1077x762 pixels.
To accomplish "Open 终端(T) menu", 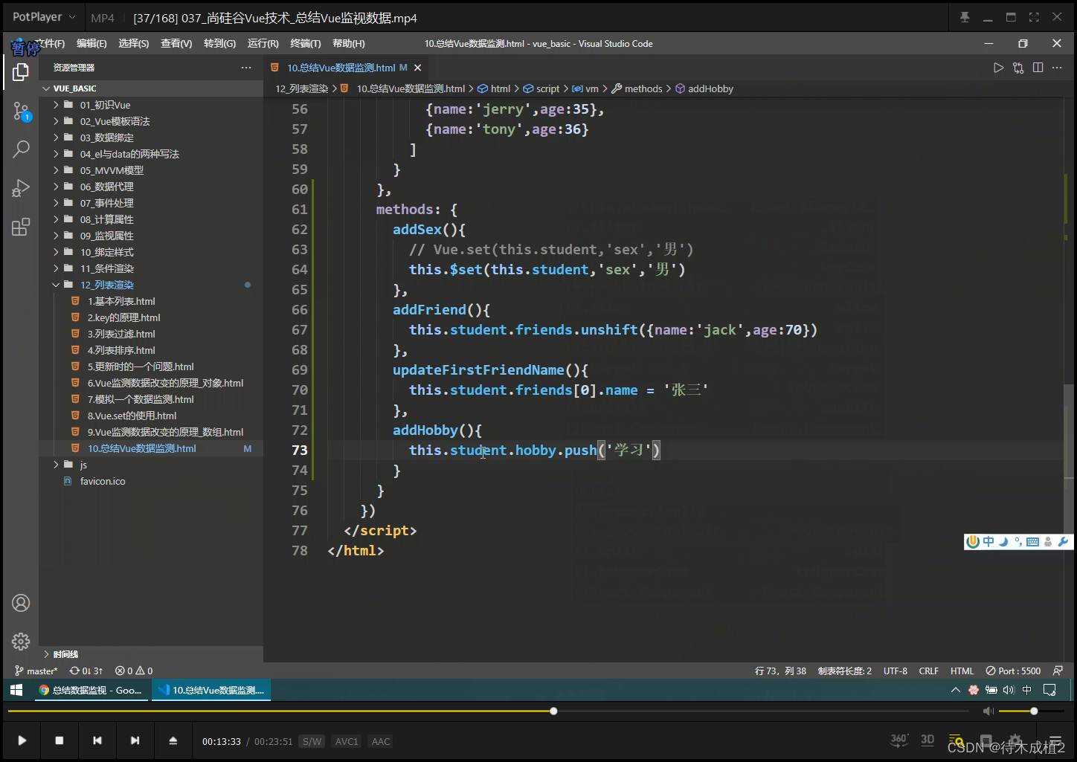I will 306,44.
